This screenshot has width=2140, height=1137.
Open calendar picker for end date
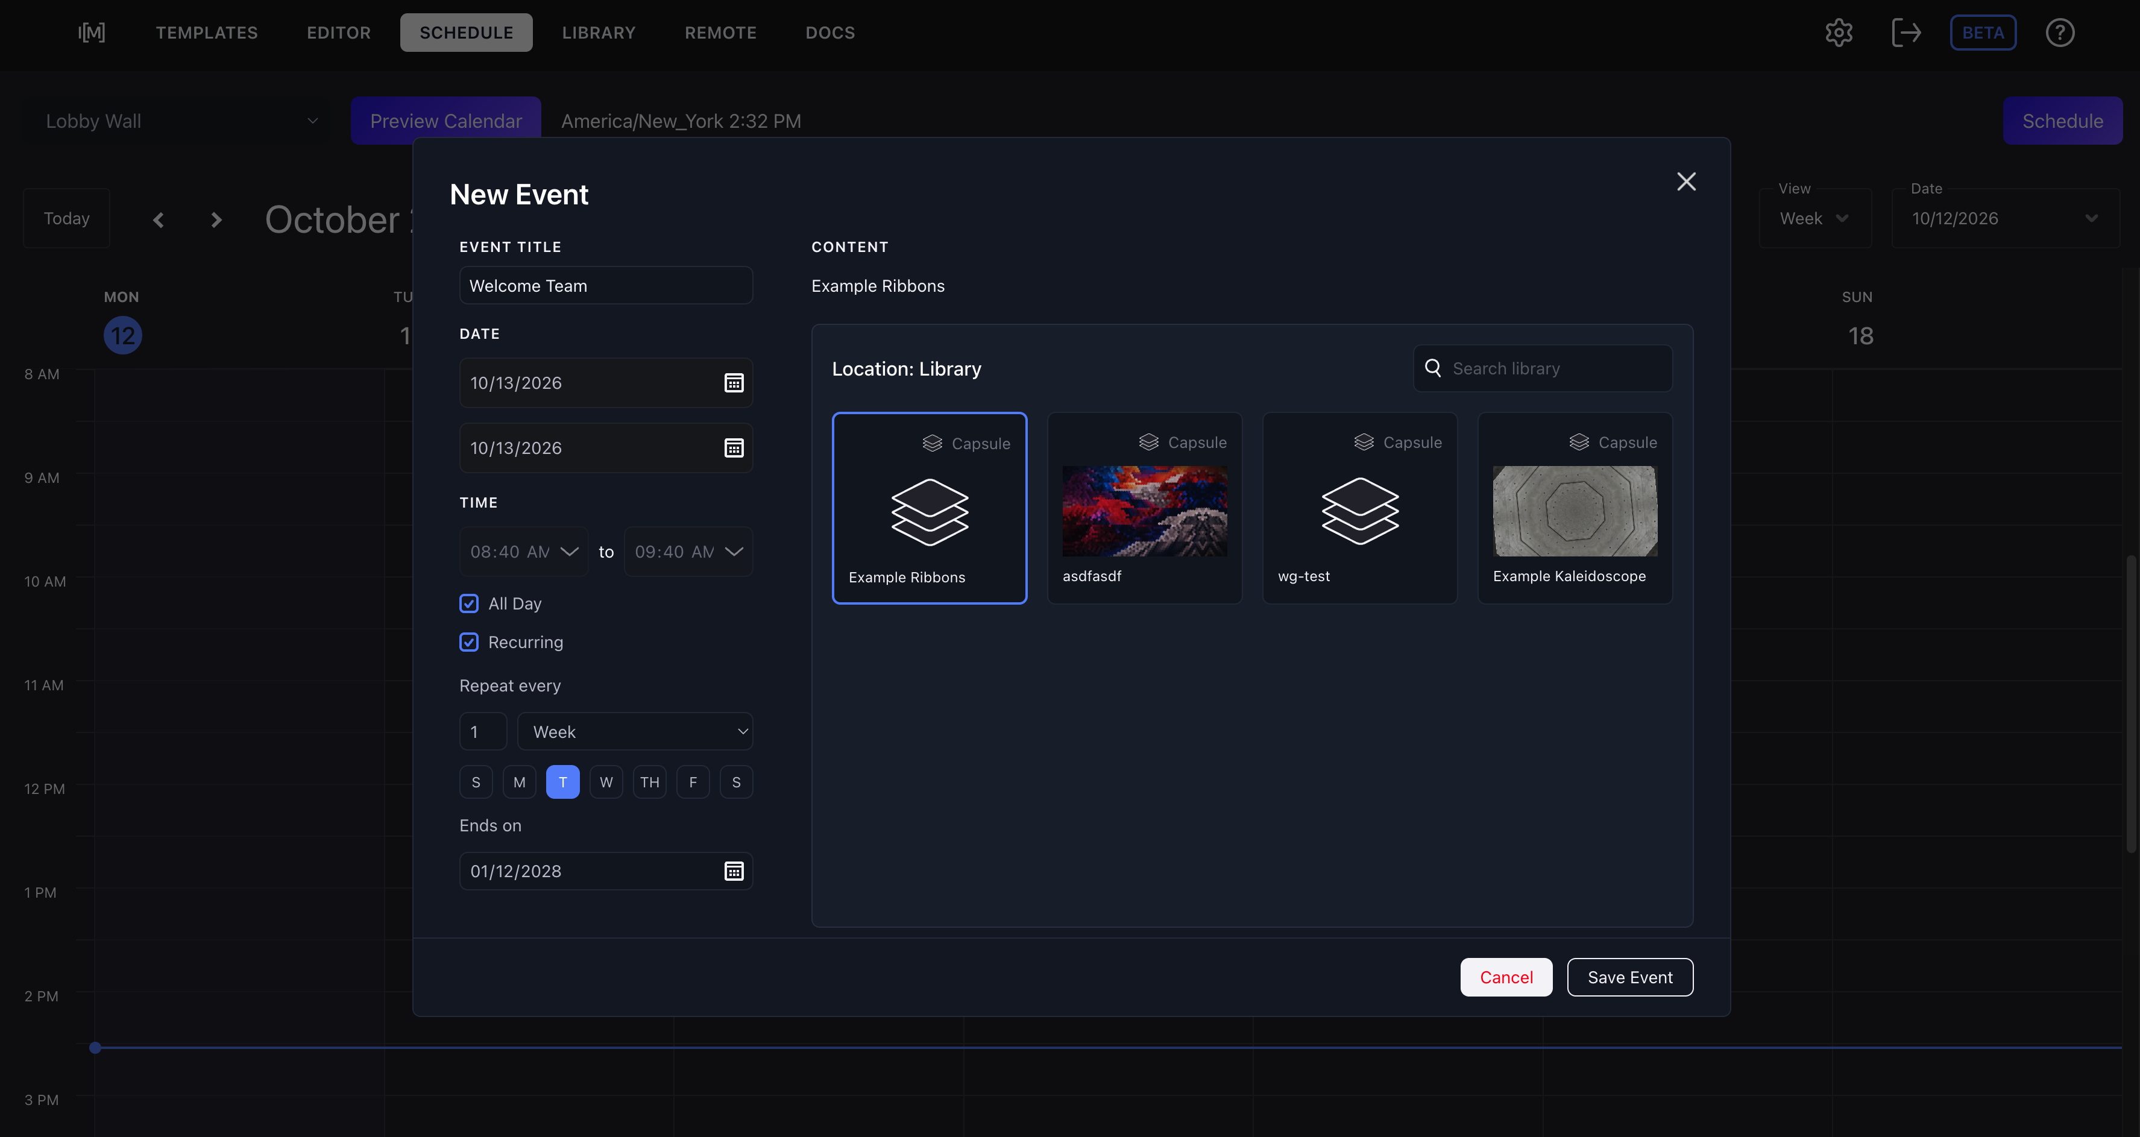tap(734, 449)
